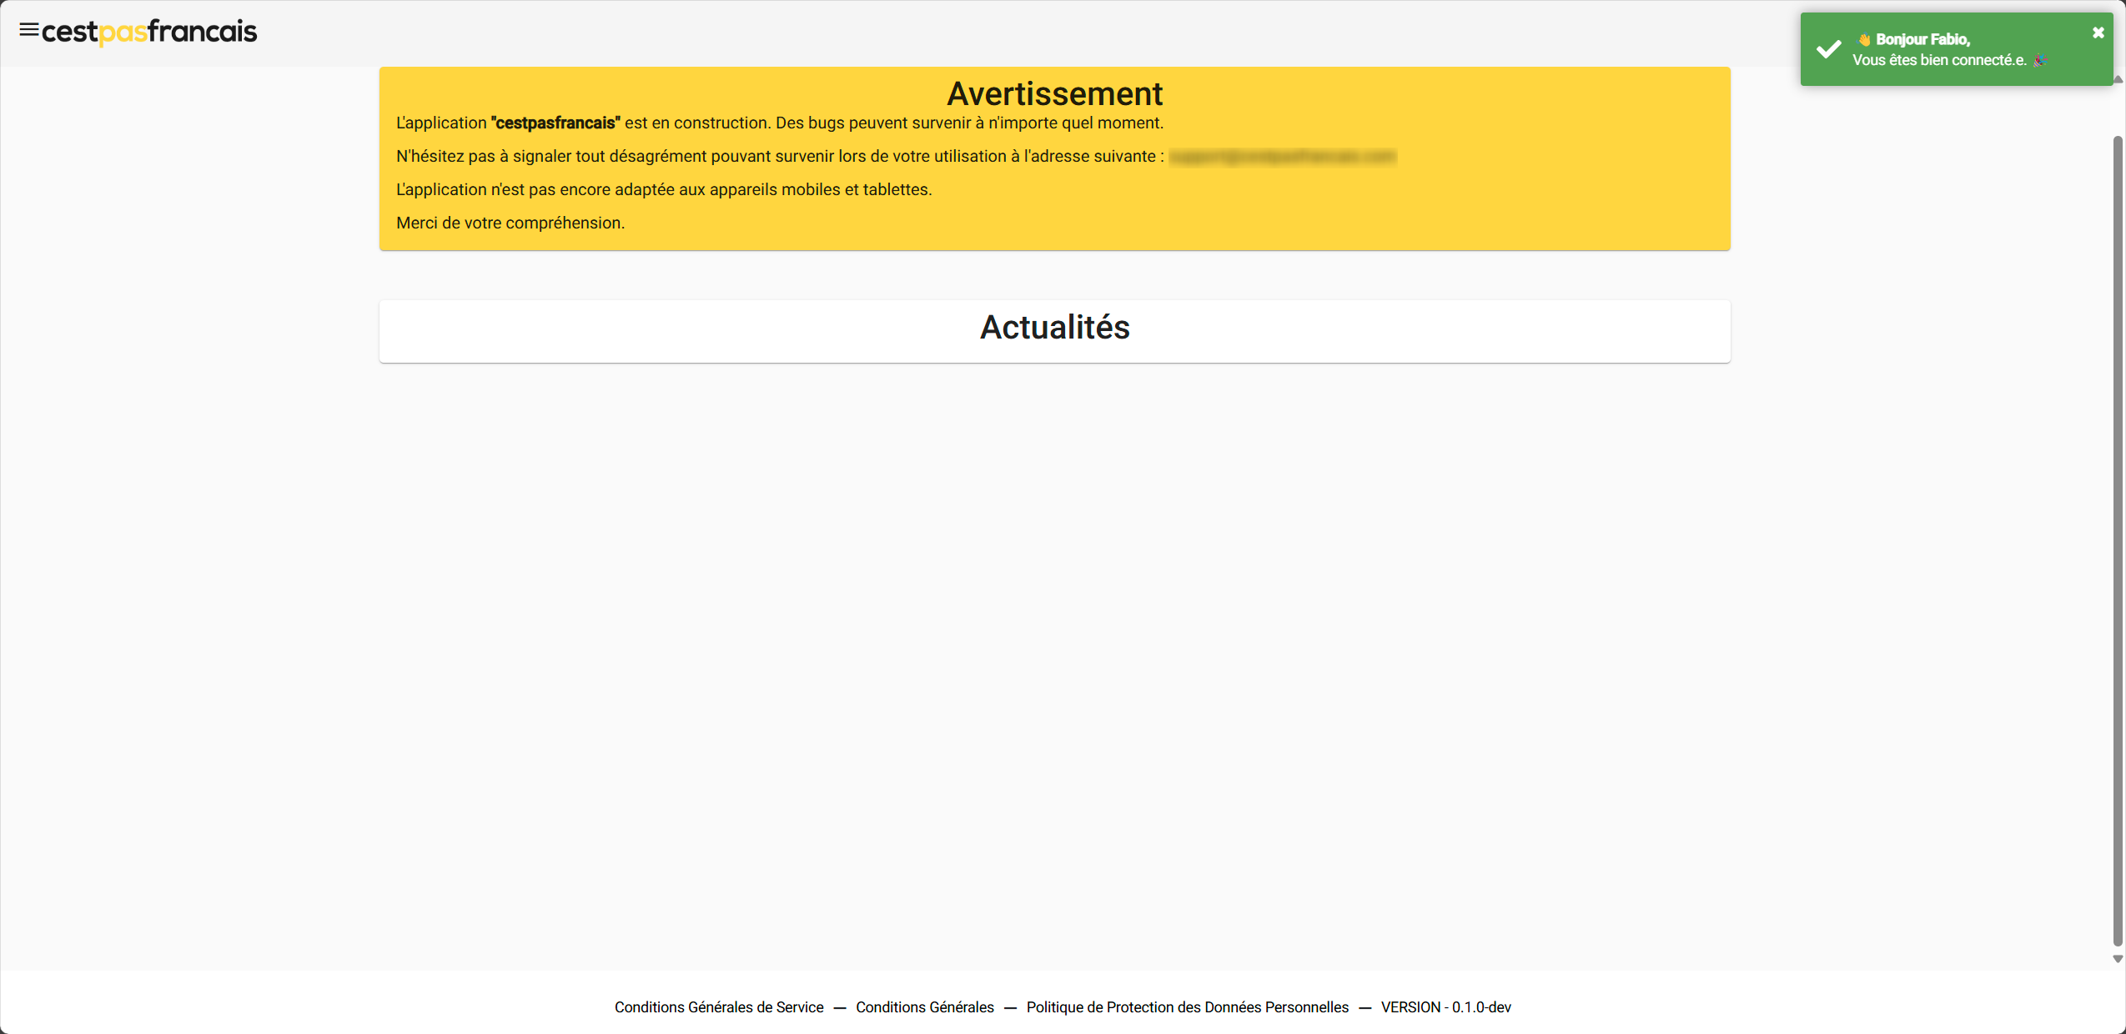
Task: Click the Actualités heading
Action: (1055, 328)
